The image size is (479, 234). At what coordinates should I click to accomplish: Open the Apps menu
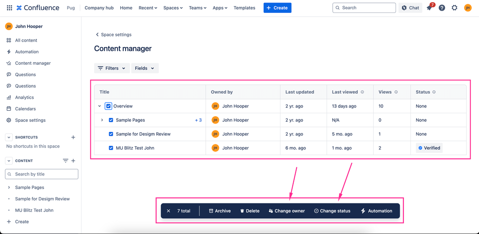220,8
